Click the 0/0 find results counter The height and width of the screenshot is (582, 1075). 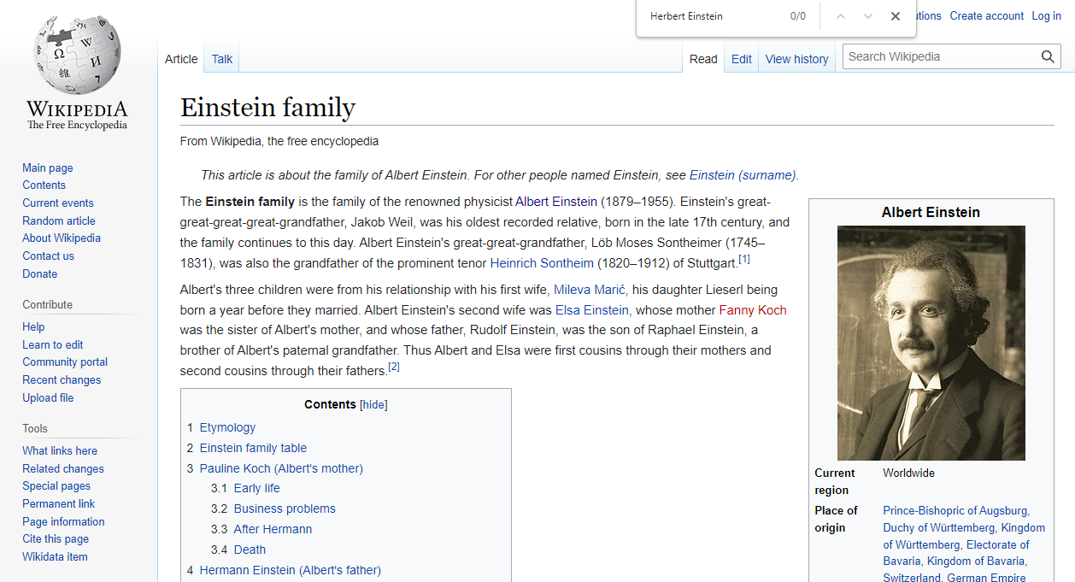(798, 16)
